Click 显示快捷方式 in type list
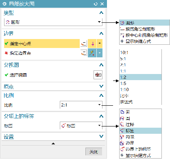Screen dimensions: 170x159 (144, 41)
